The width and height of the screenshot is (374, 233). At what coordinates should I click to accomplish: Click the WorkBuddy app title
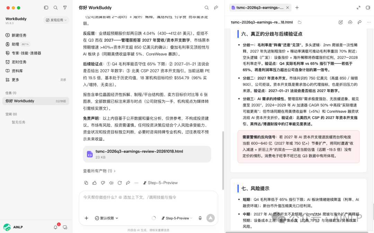point(16,19)
